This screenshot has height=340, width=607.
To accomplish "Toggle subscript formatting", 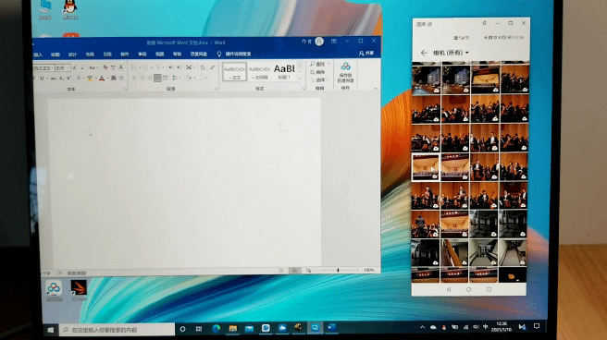I will (x=61, y=78).
